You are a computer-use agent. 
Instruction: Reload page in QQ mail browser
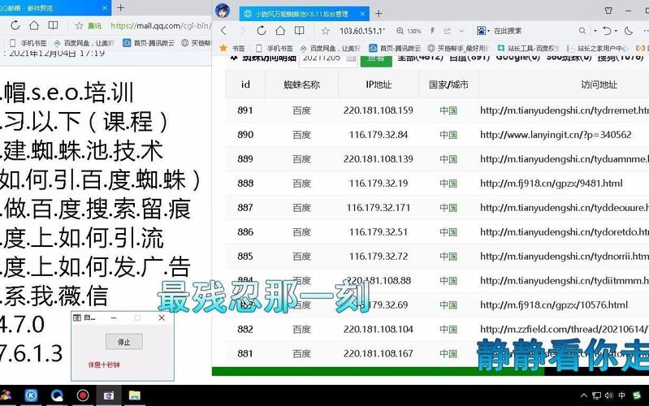pyautogui.click(x=15, y=25)
